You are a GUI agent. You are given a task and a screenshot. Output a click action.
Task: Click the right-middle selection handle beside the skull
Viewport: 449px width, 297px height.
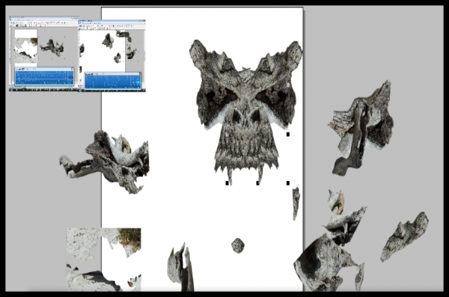pos(288,134)
